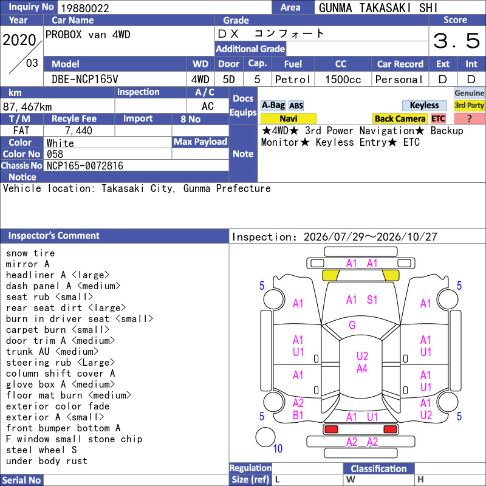Click the grade text DX コンフォート

point(270,33)
